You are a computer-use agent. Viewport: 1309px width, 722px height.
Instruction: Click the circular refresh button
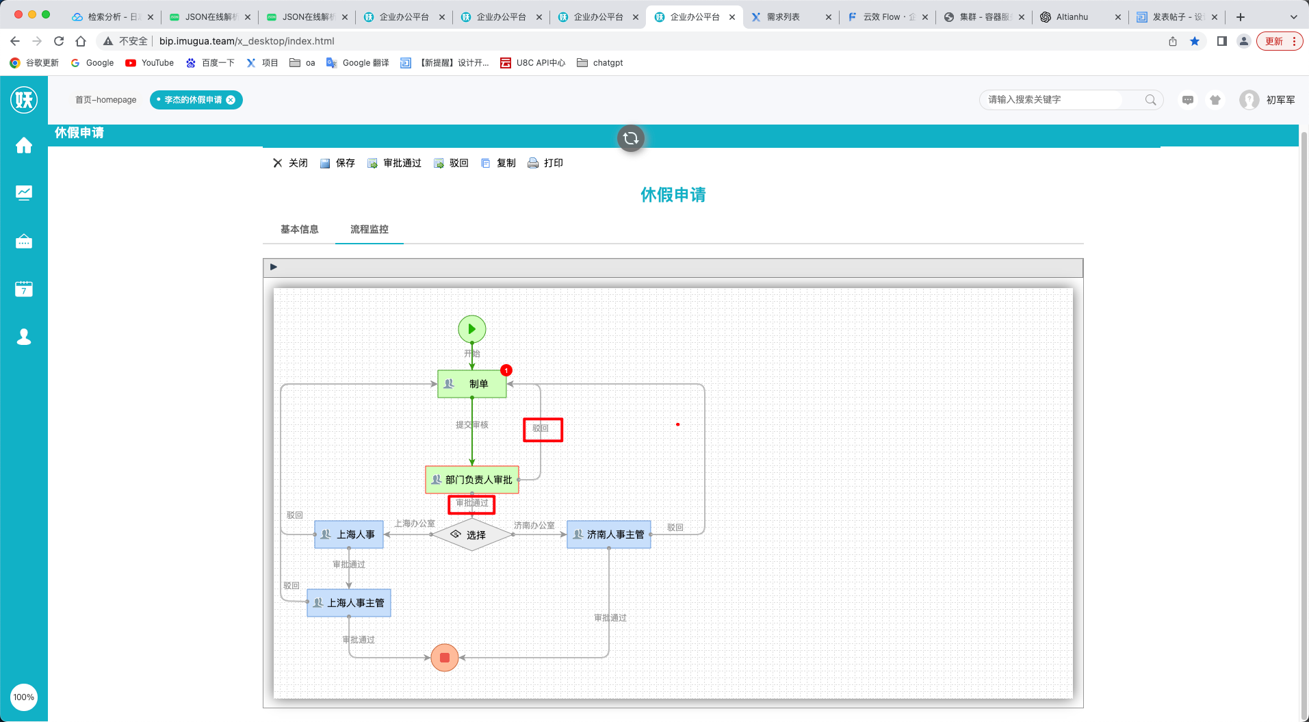point(631,138)
